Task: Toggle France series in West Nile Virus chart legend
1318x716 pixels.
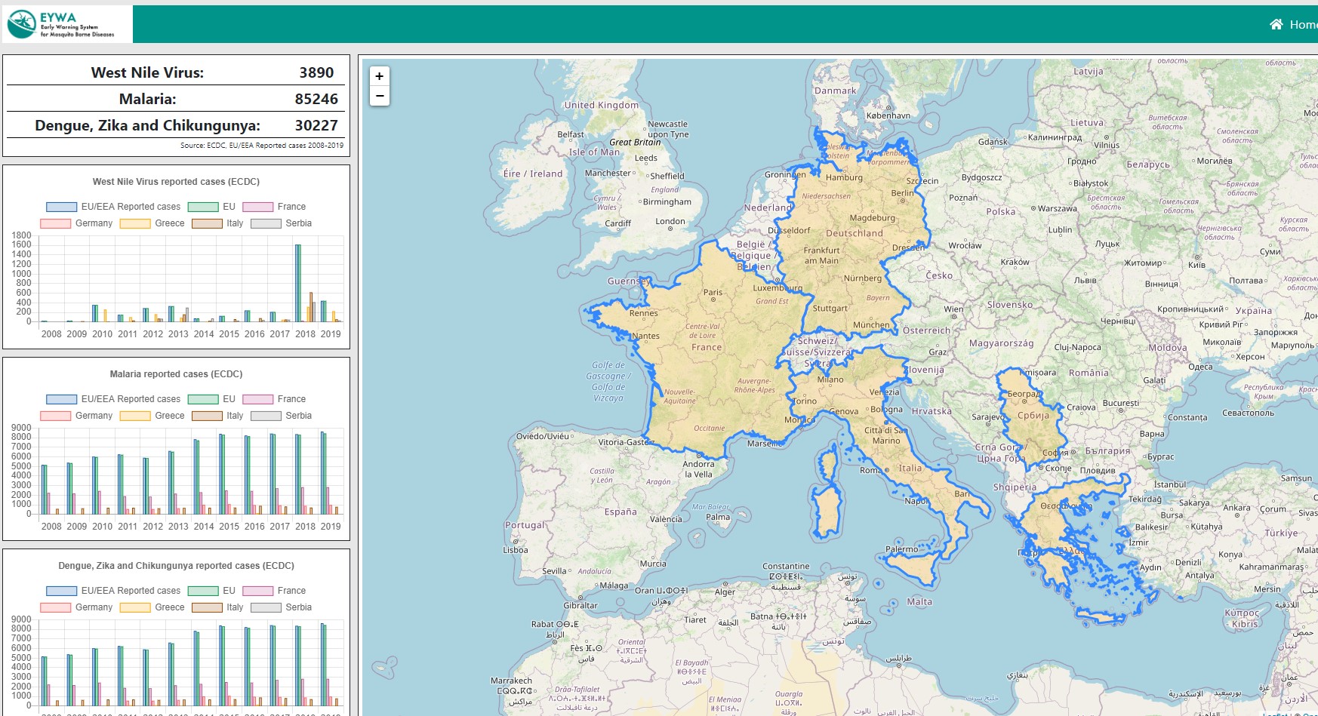Action: point(274,207)
